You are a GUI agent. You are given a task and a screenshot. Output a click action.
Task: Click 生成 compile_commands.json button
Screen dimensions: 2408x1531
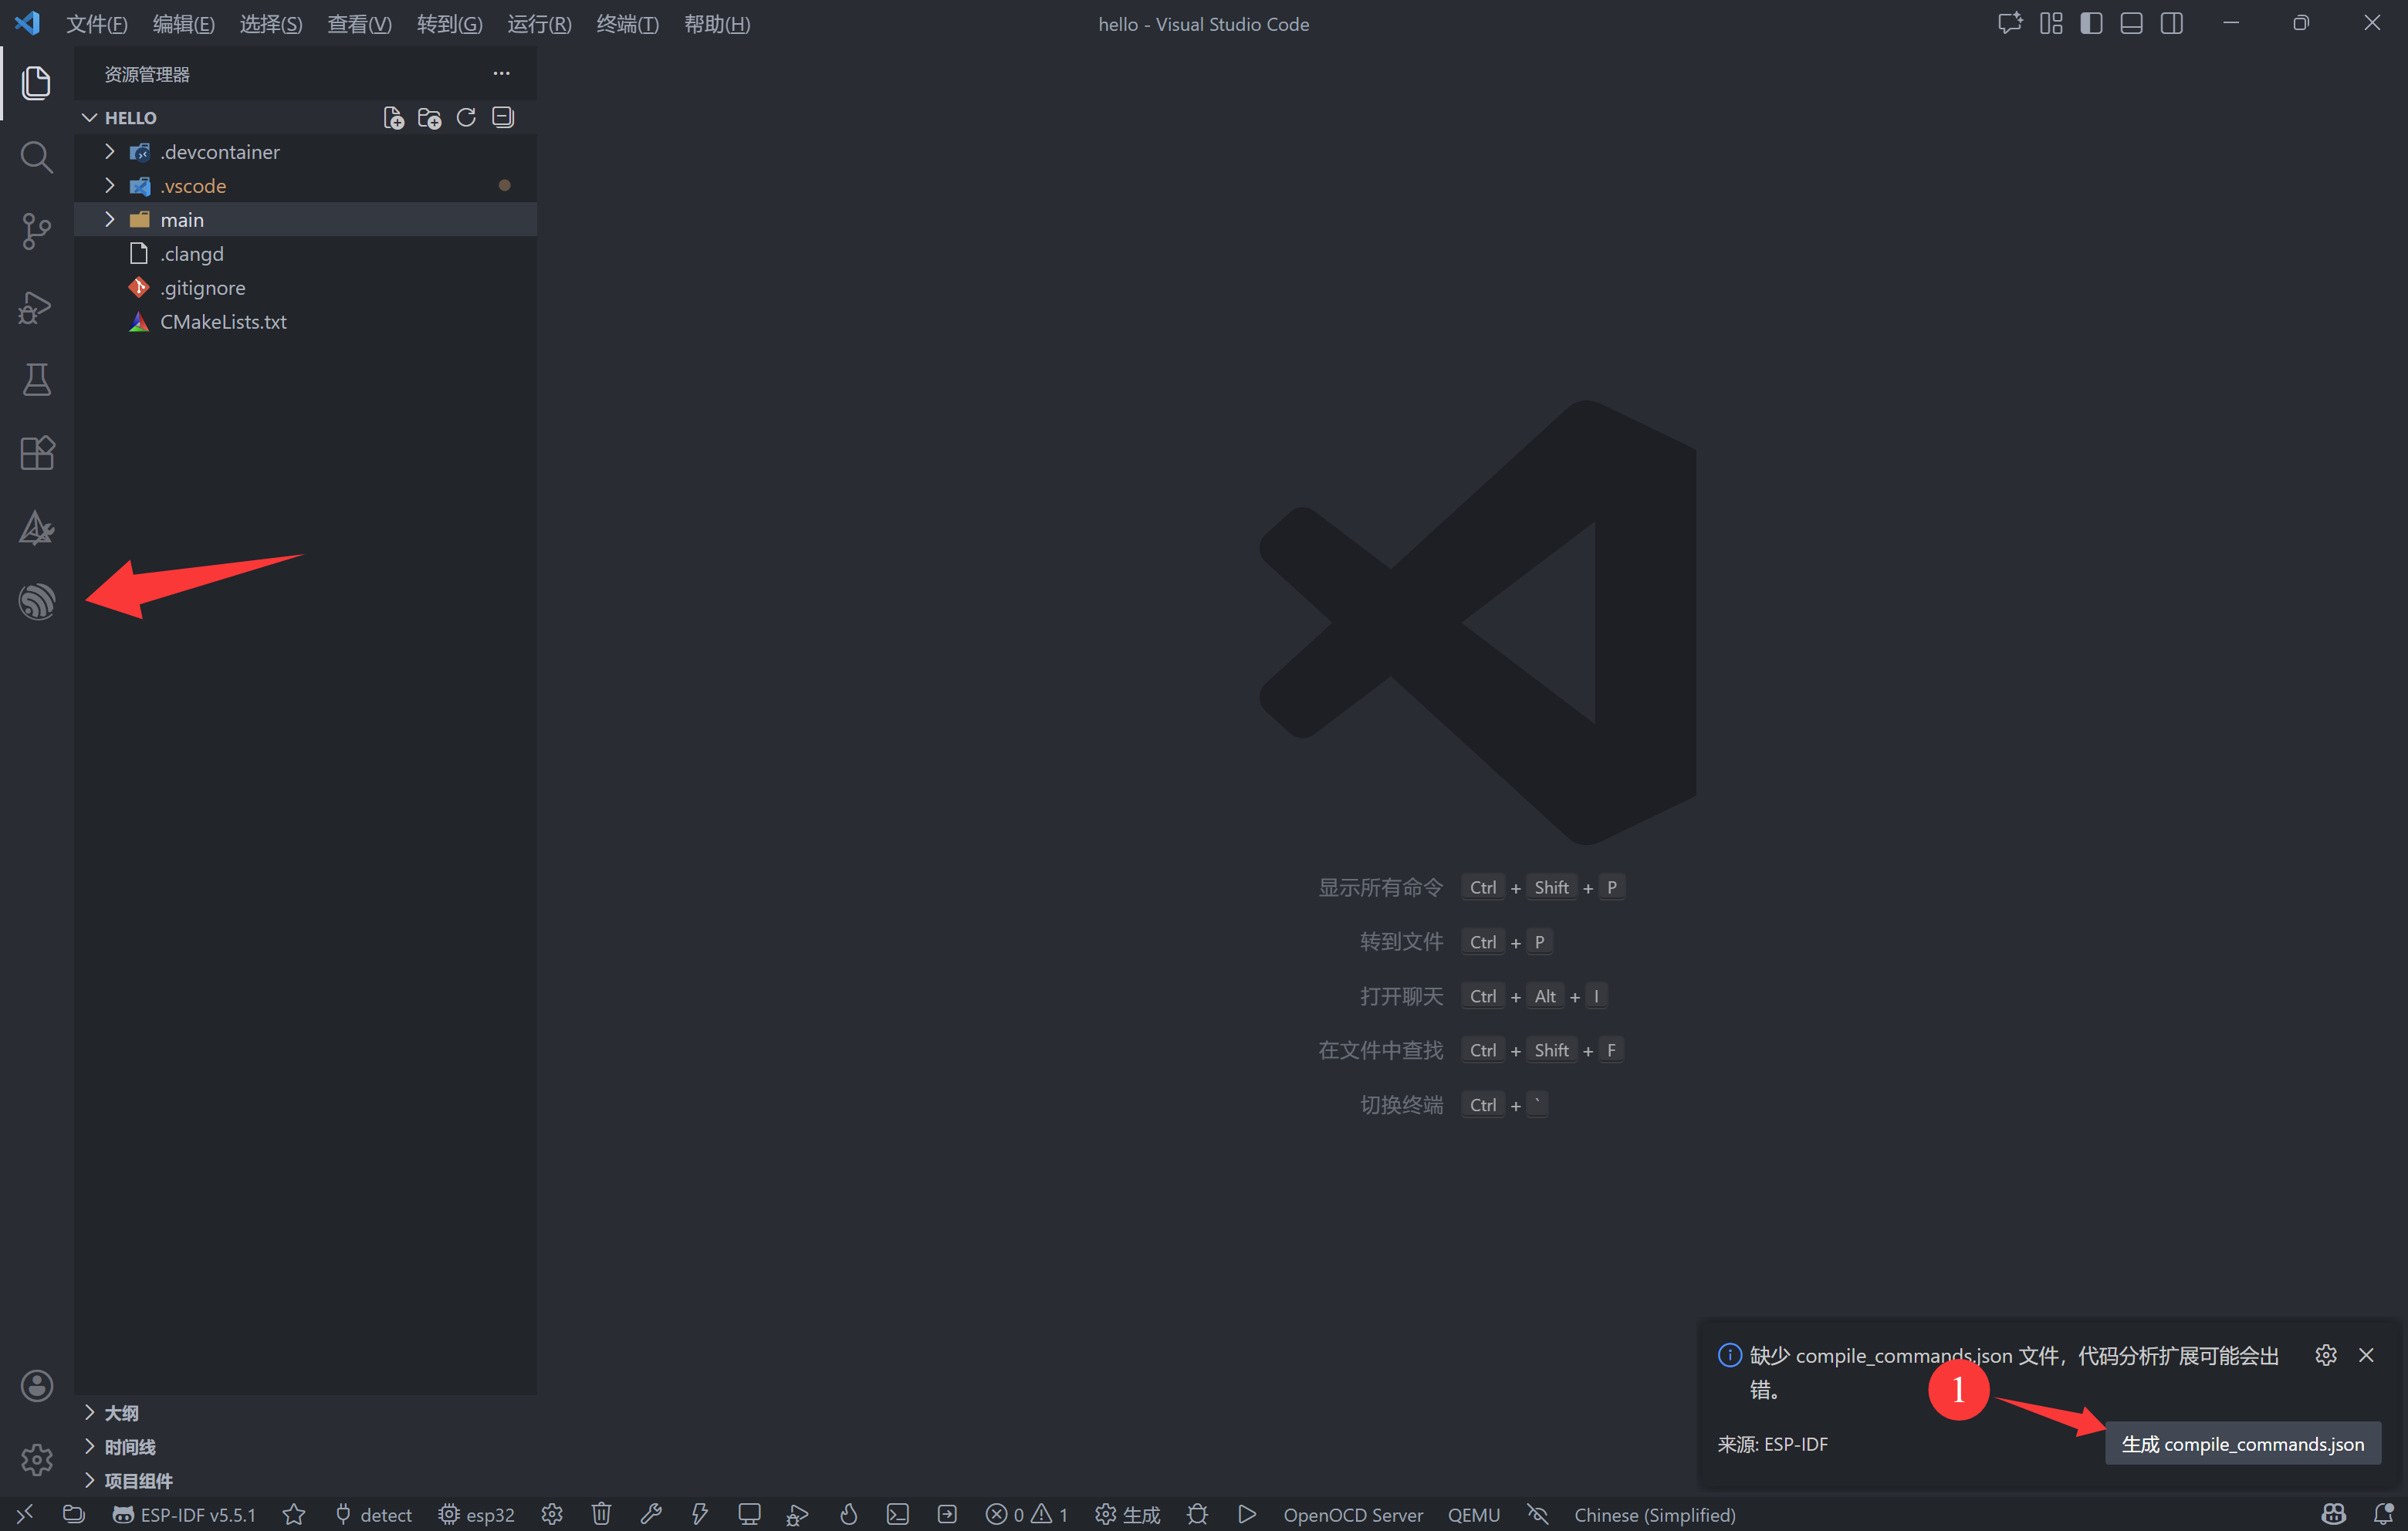(x=2242, y=1443)
